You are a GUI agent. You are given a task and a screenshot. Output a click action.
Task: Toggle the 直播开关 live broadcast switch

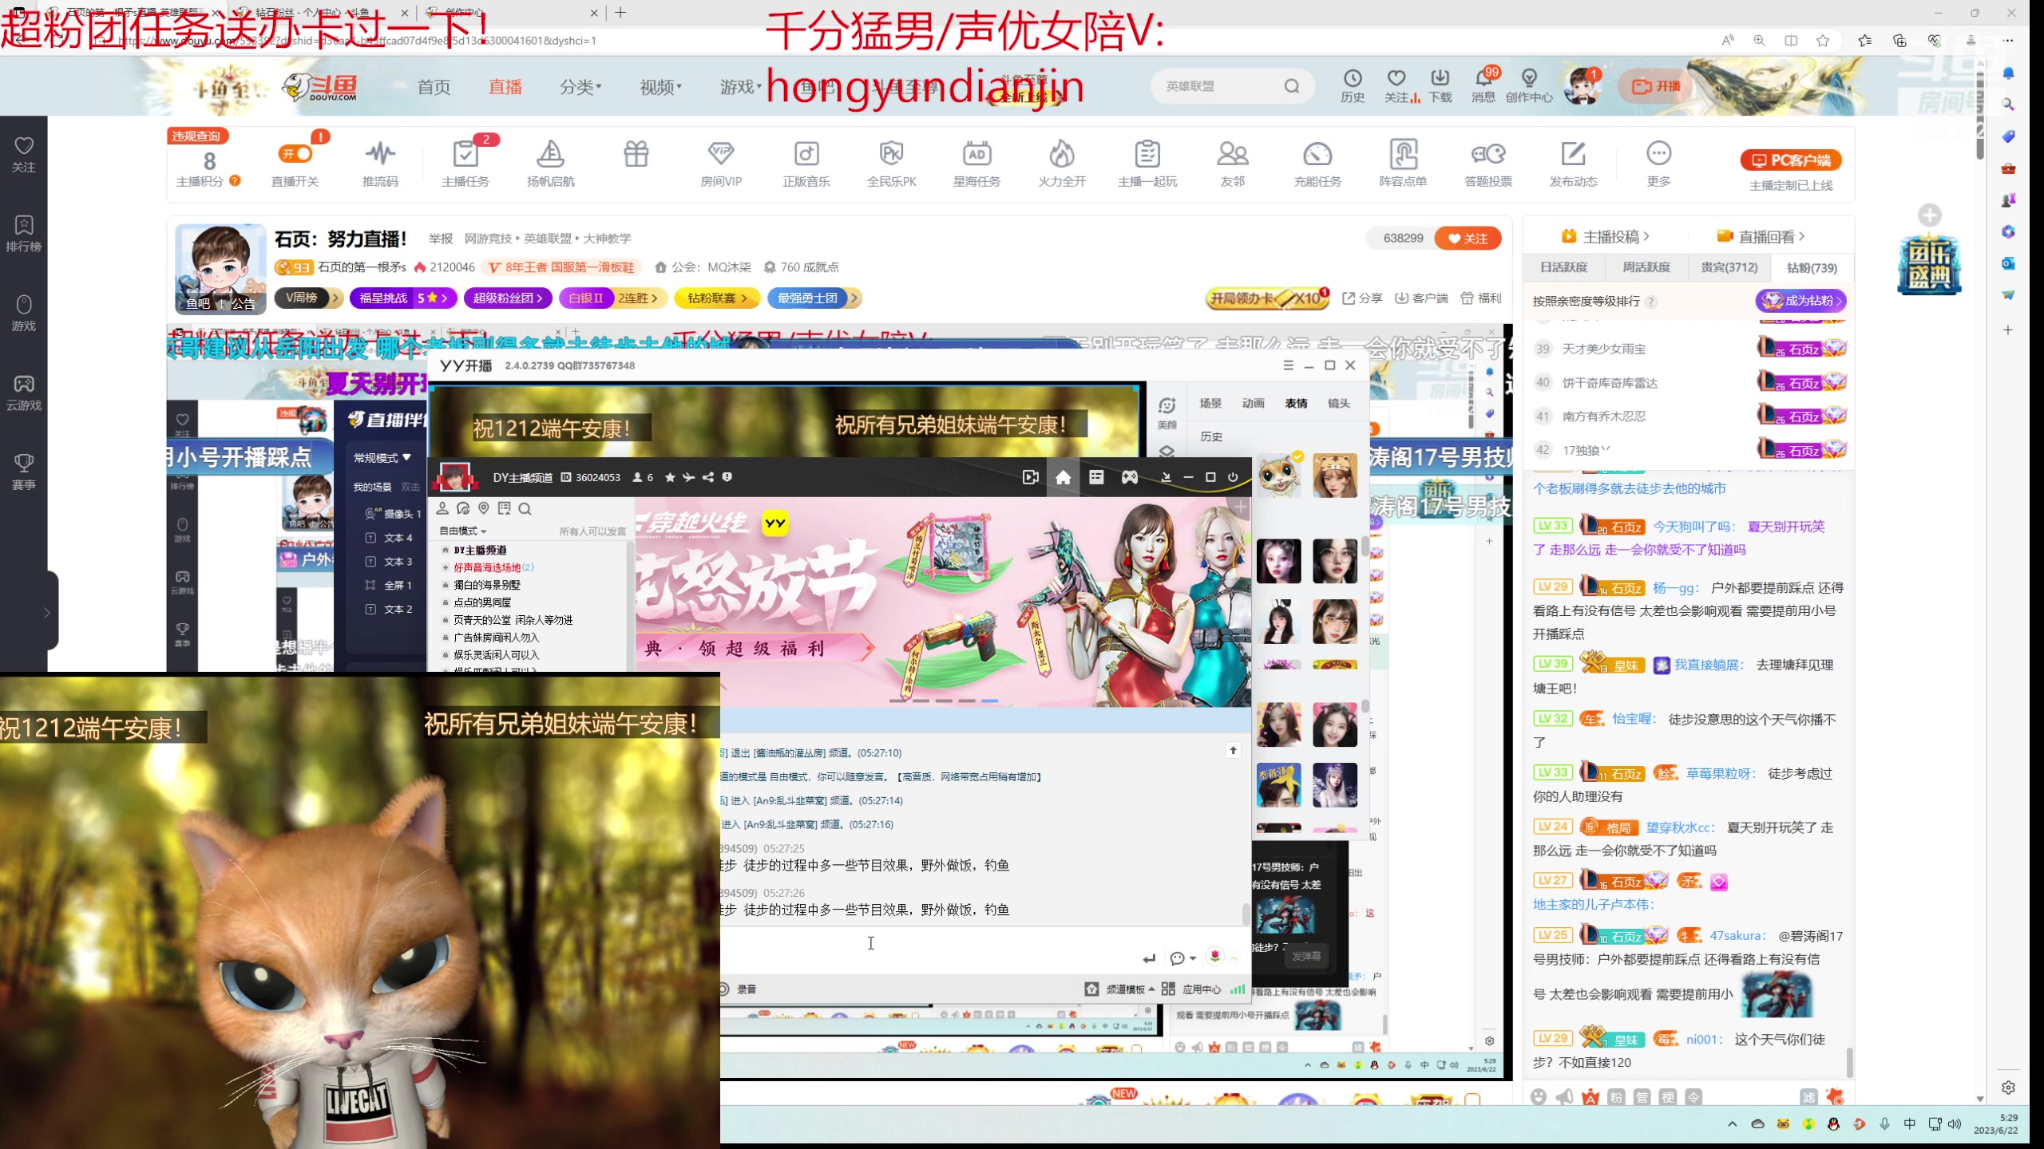[295, 154]
